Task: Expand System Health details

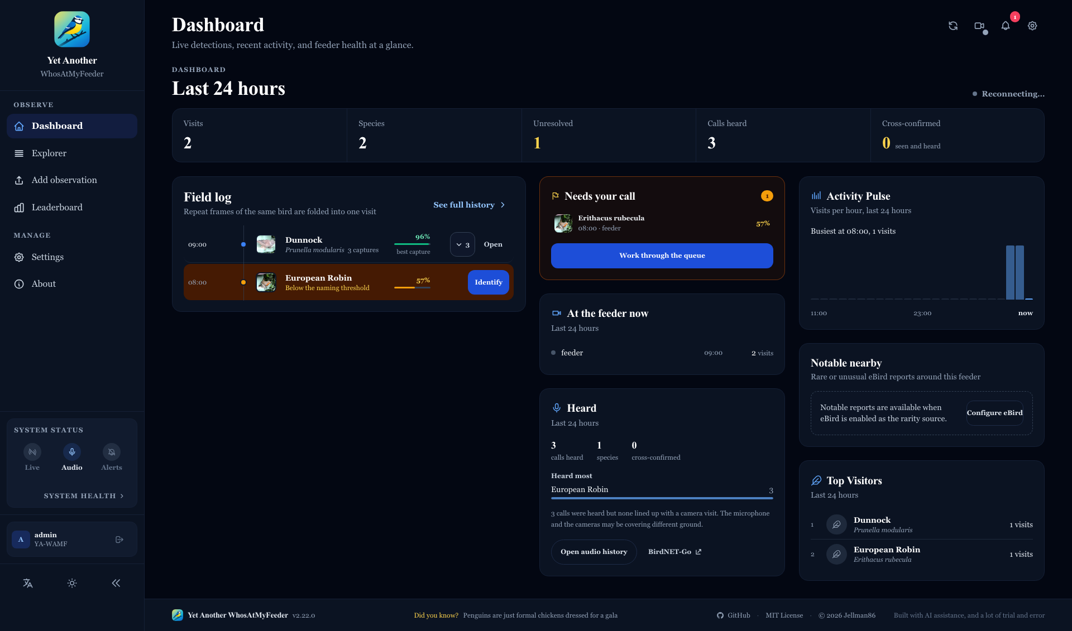Action: click(x=84, y=496)
